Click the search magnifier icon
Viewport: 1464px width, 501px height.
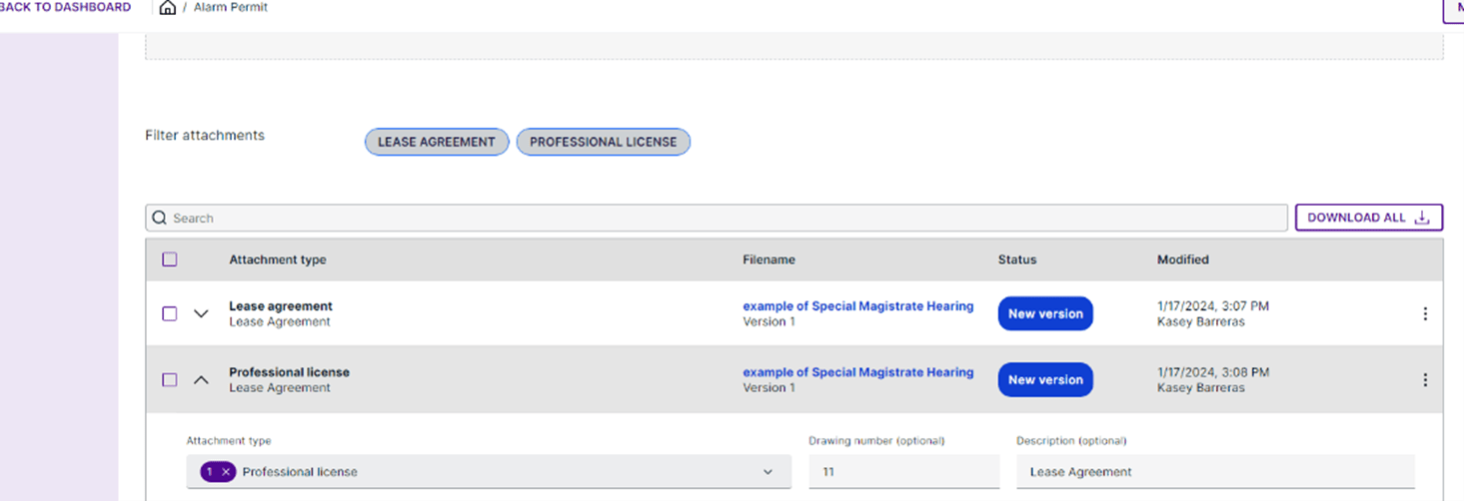click(x=160, y=218)
